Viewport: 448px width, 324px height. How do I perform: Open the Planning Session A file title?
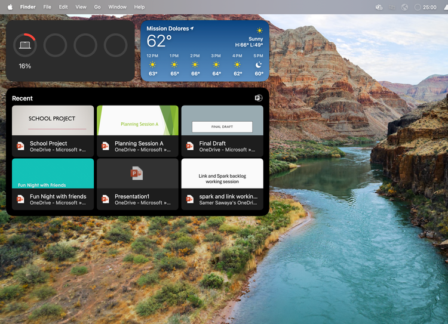tap(139, 143)
